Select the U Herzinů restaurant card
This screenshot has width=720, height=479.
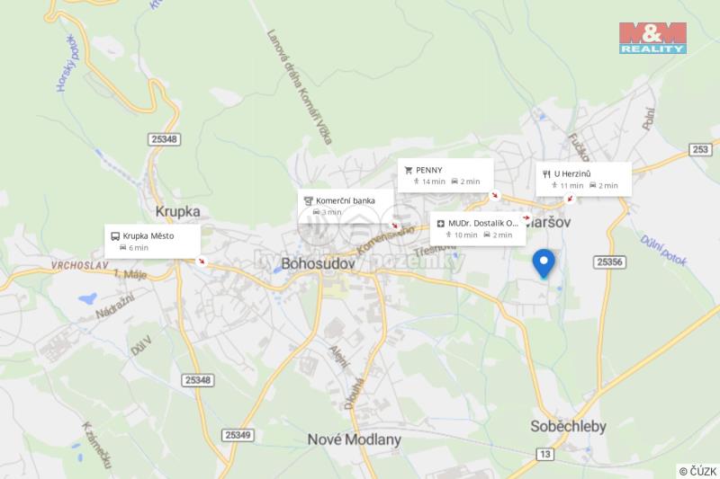(583, 179)
